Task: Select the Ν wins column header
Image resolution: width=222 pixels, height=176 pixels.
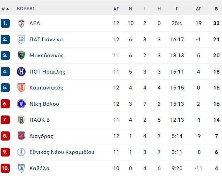Action: point(131,9)
